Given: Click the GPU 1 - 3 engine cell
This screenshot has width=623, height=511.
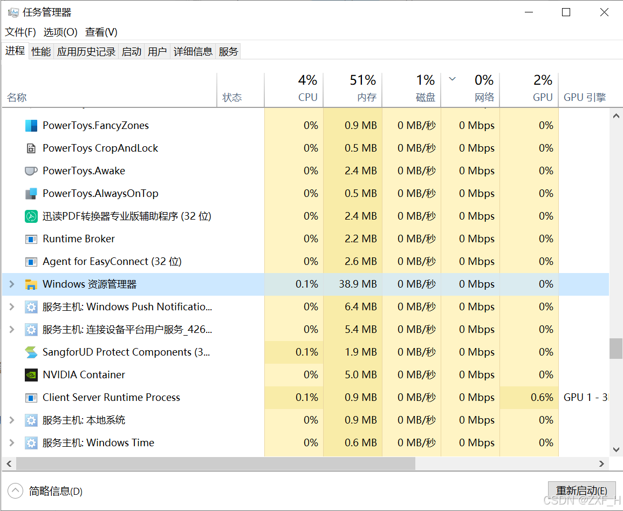Looking at the screenshot, I should (x=585, y=397).
